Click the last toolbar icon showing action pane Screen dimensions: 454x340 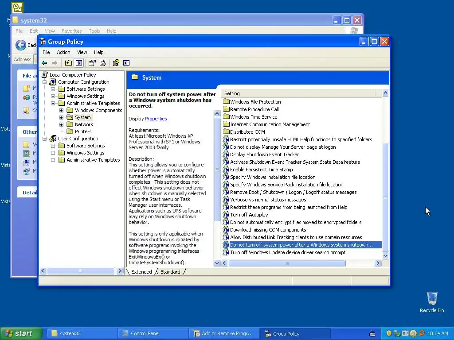[x=126, y=63]
